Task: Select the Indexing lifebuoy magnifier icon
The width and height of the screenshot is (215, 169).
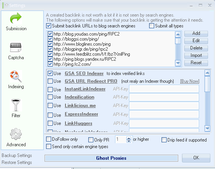Action: 16,76
